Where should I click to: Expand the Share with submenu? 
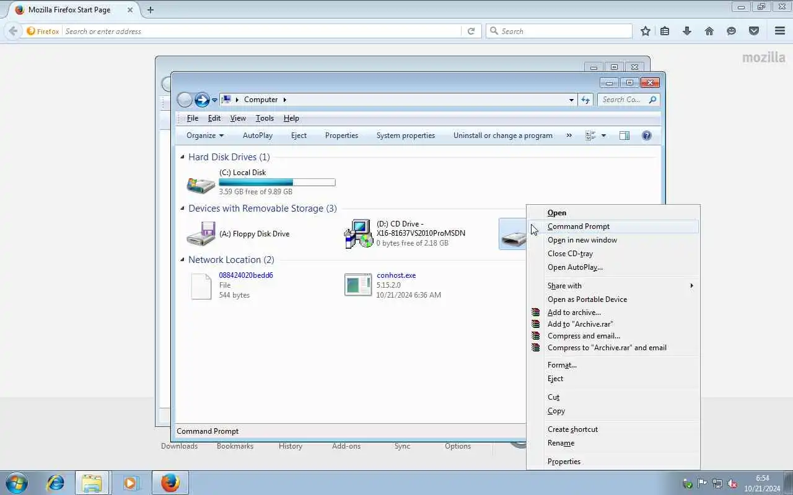click(x=613, y=286)
